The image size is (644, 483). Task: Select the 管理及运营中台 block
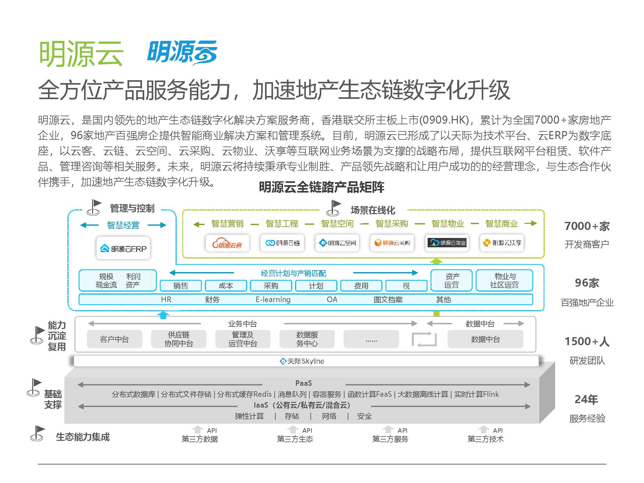243,339
